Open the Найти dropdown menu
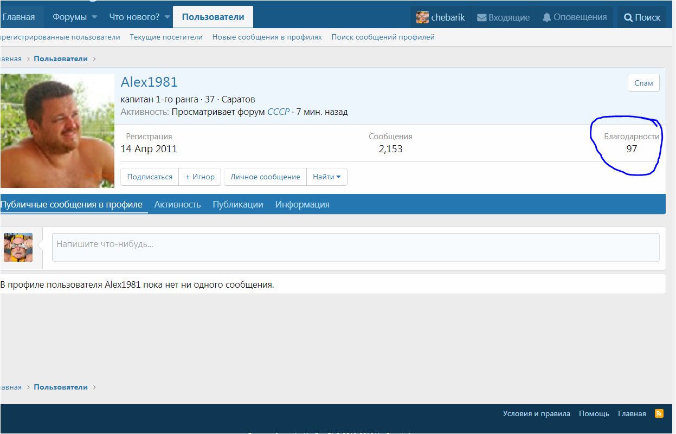 tap(326, 177)
